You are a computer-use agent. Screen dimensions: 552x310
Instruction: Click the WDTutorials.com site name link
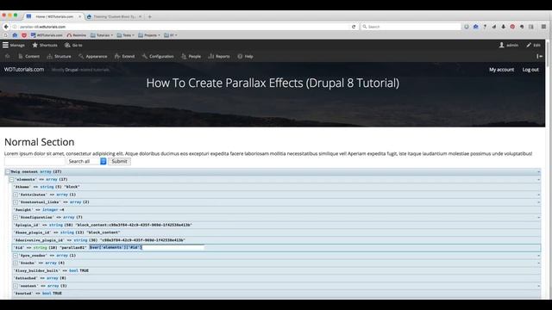24,69
